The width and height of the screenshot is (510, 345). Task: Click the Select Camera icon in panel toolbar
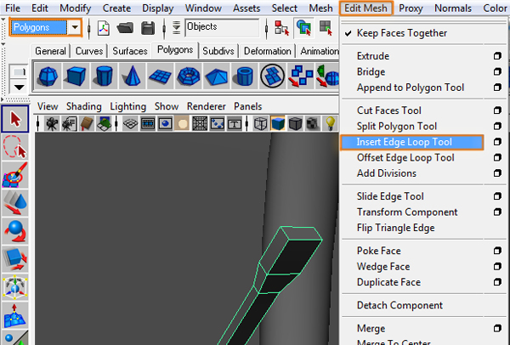[x=51, y=124]
